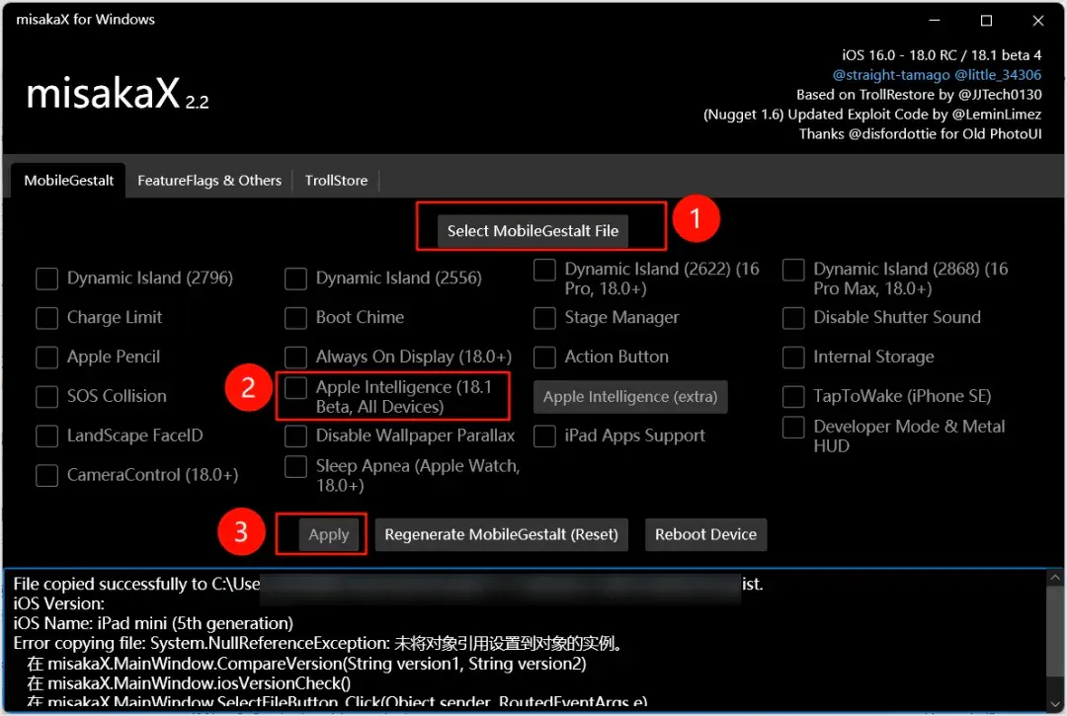Tick Disable Wallpaper Parallax
Image resolution: width=1067 pixels, height=716 pixels.
tap(295, 436)
